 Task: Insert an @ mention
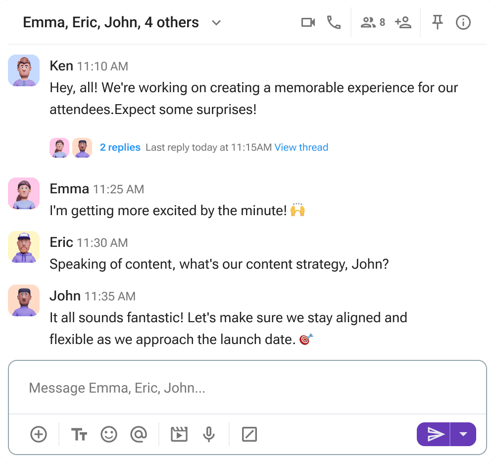[x=139, y=435]
